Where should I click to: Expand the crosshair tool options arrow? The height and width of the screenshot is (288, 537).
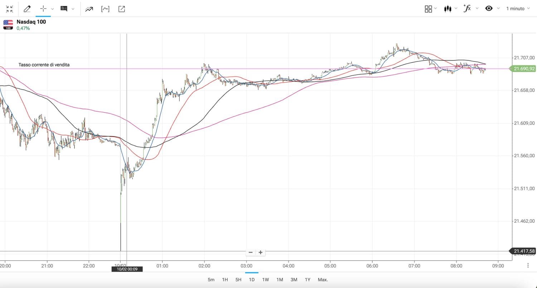(x=53, y=9)
